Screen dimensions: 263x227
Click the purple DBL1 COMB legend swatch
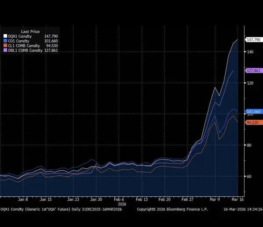pyautogui.click(x=5, y=51)
